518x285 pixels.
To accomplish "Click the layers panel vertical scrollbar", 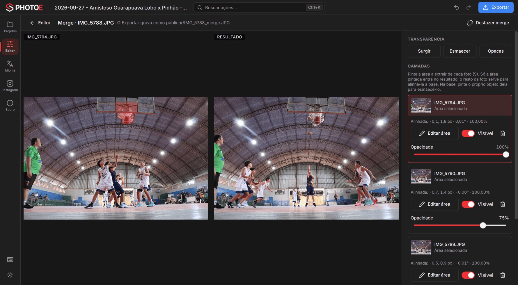I will tap(516, 125).
